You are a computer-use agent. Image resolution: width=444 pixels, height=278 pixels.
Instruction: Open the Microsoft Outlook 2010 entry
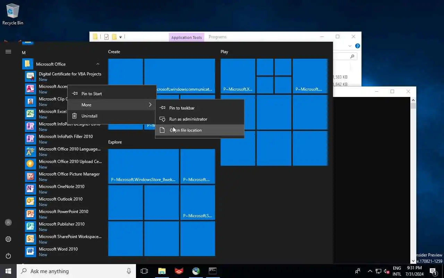coord(63,202)
